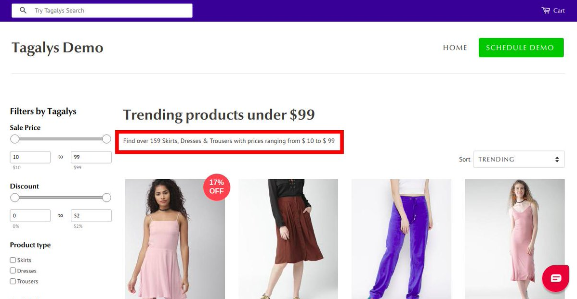This screenshot has width=577, height=299.
Task: View the purple trousers product thumbnail
Action: pyautogui.click(x=401, y=239)
